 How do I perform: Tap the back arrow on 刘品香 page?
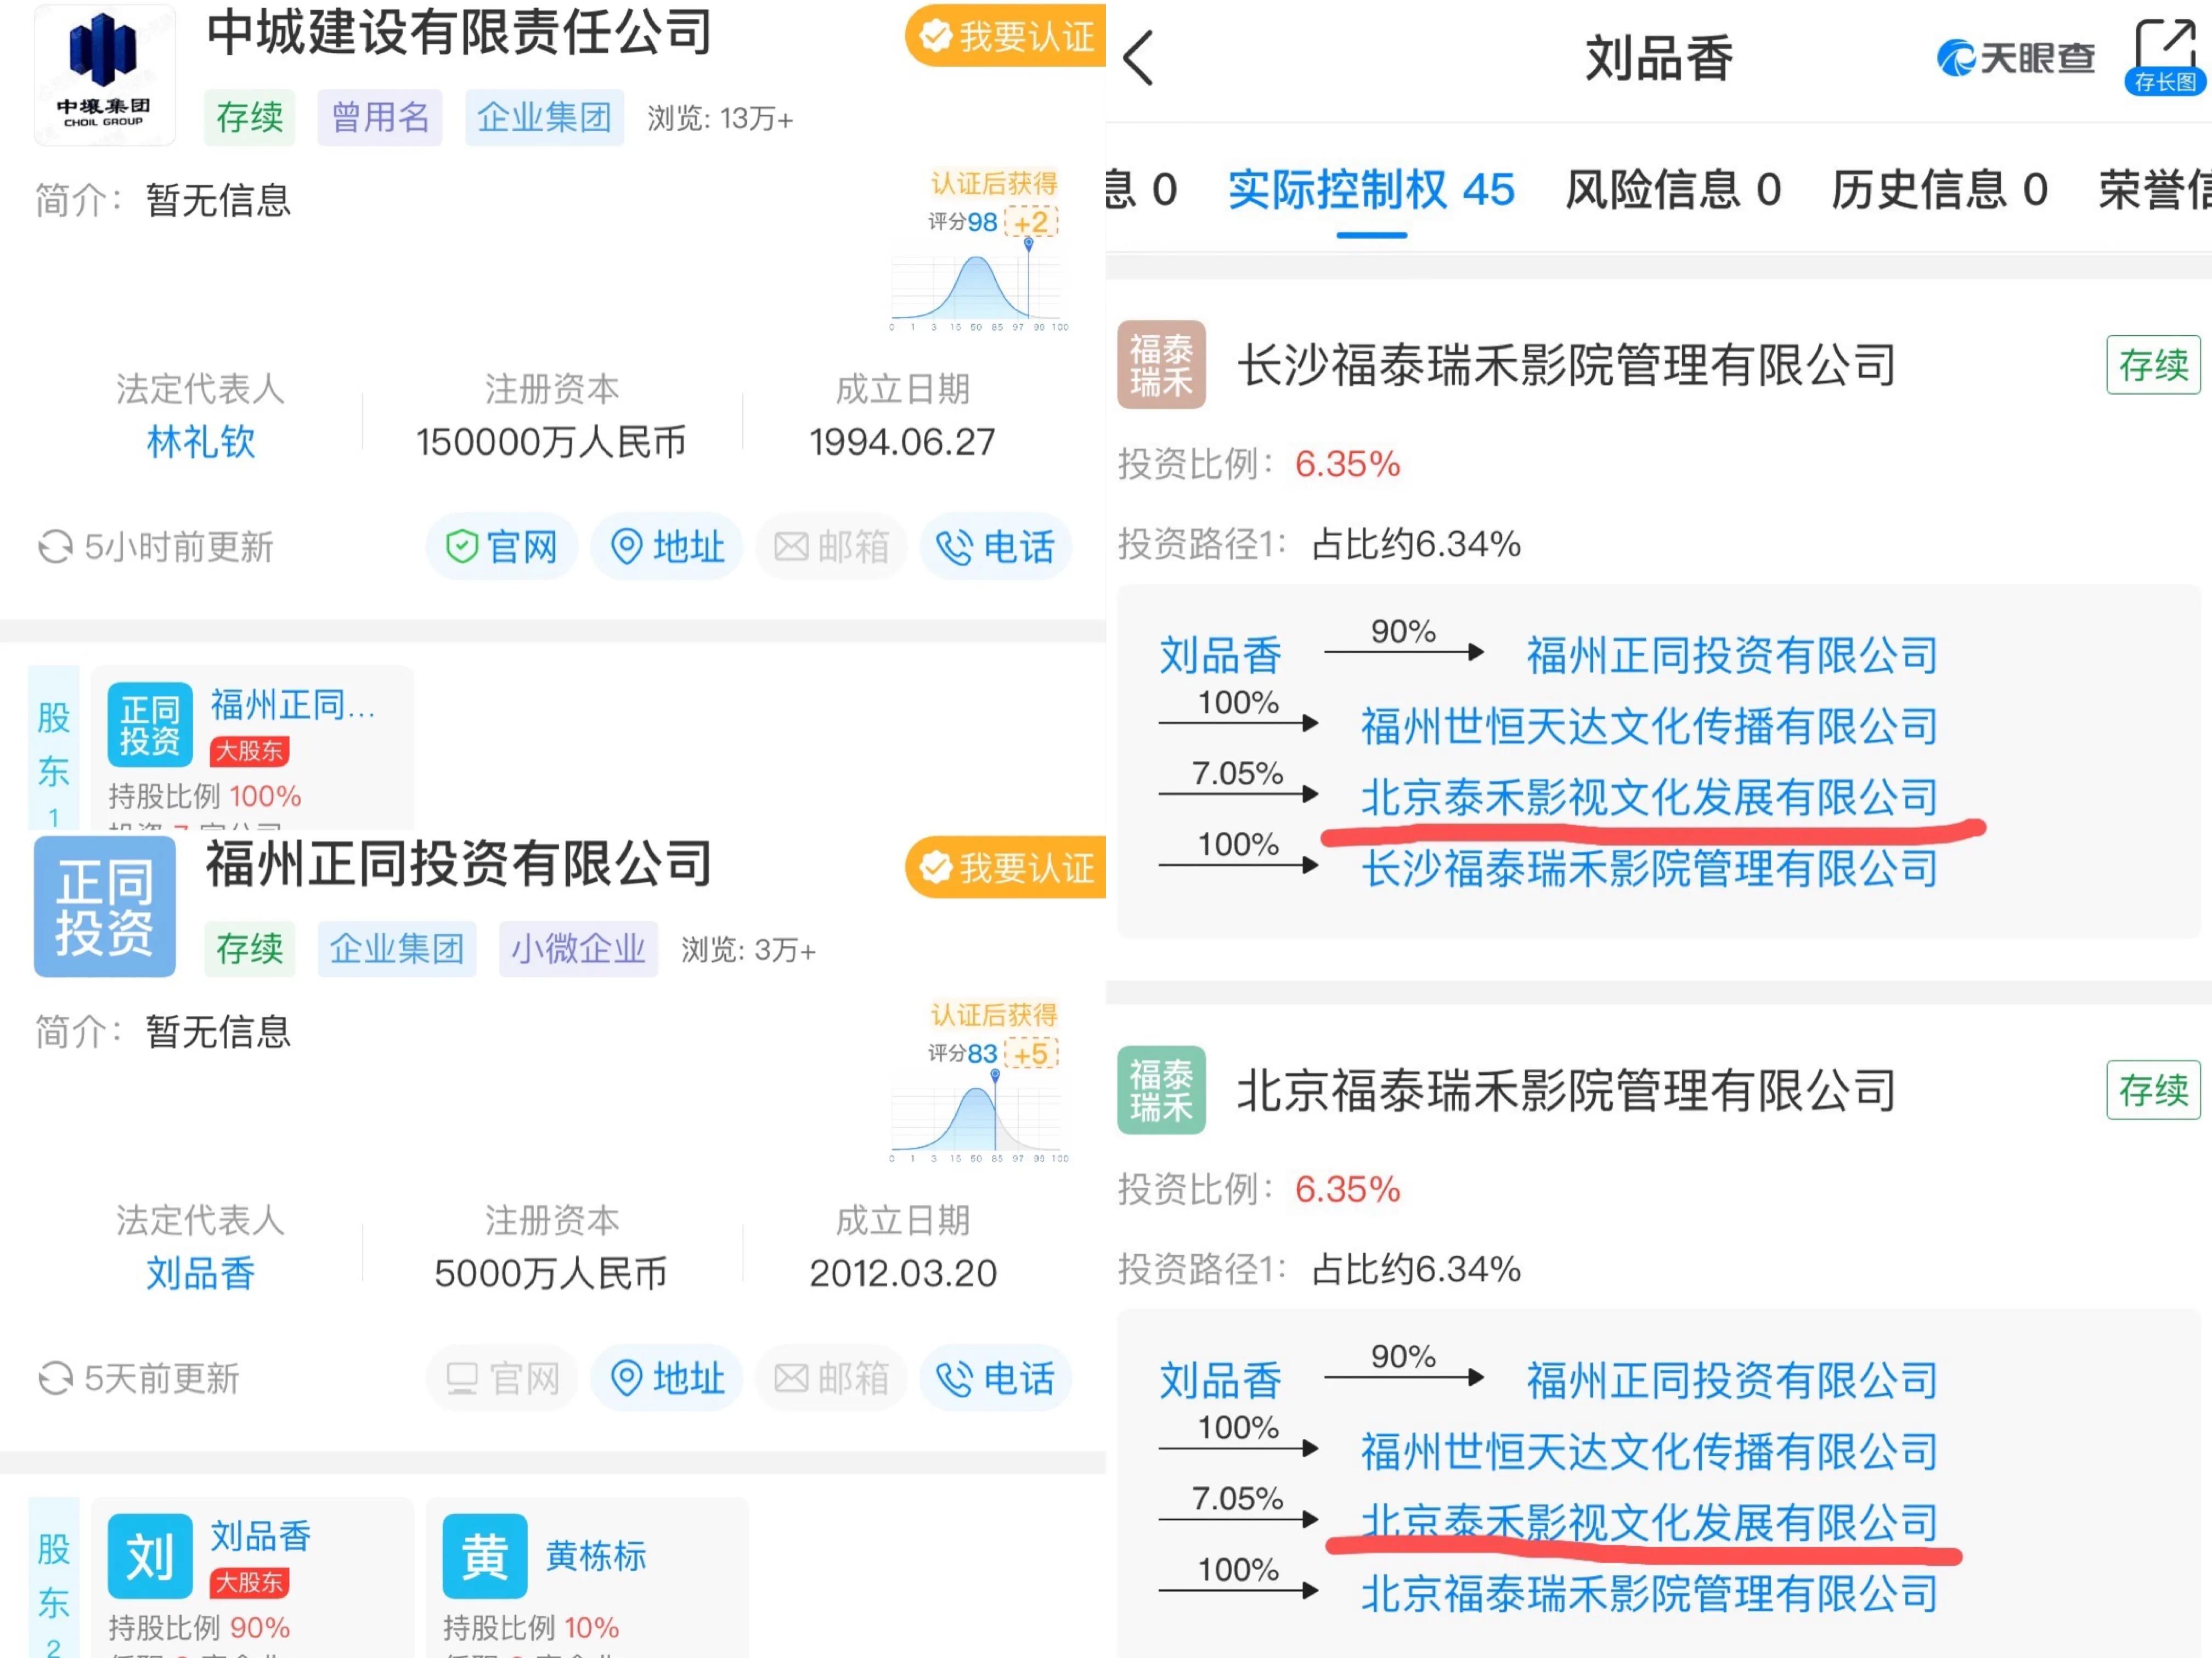tap(1138, 57)
